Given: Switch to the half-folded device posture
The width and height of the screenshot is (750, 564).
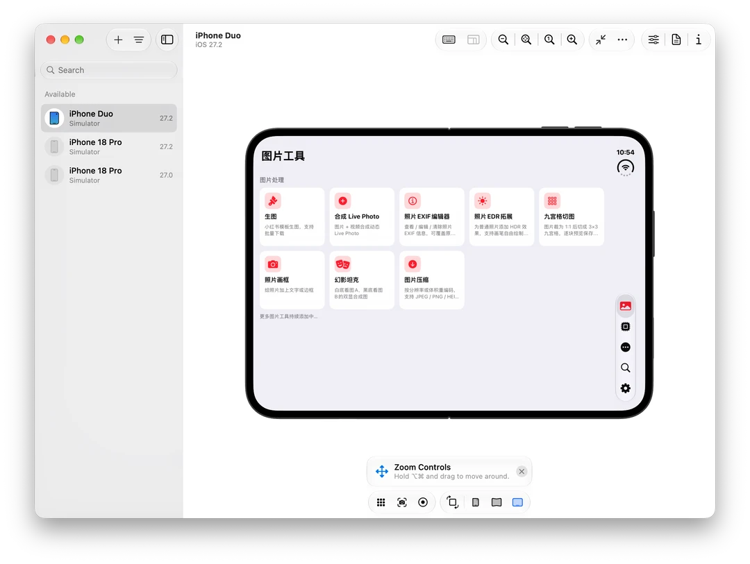Looking at the screenshot, I should 497,502.
